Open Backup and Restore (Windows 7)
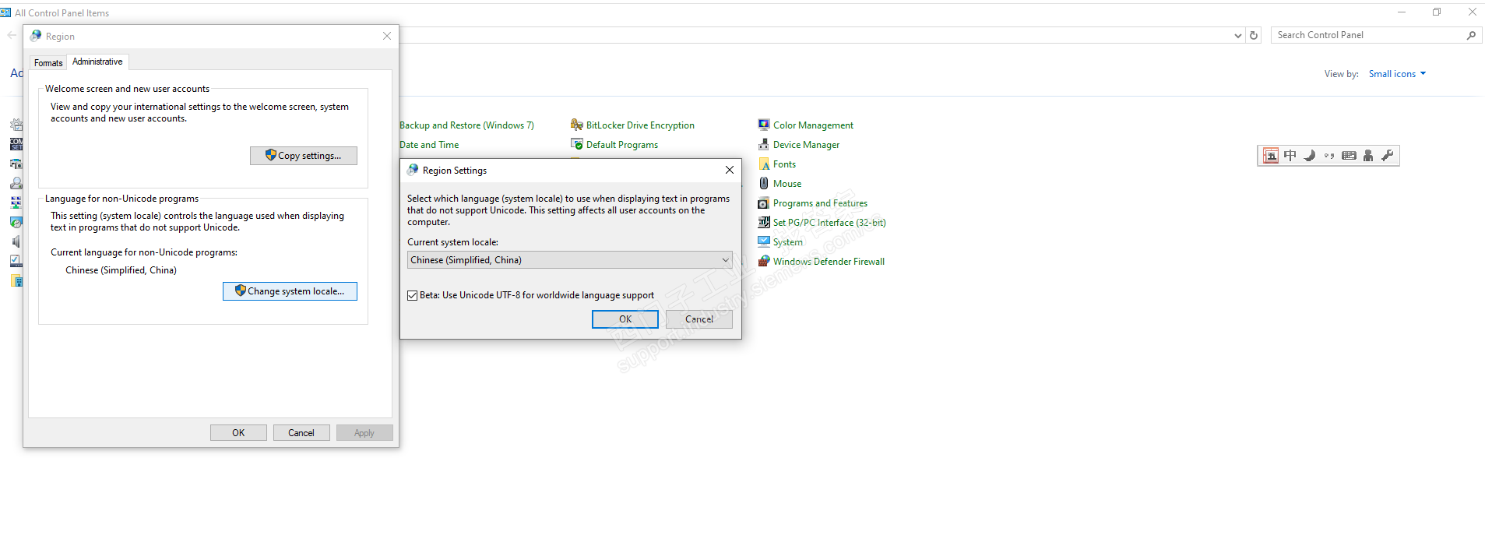Screen dimensions: 1485x560 tap(466, 125)
